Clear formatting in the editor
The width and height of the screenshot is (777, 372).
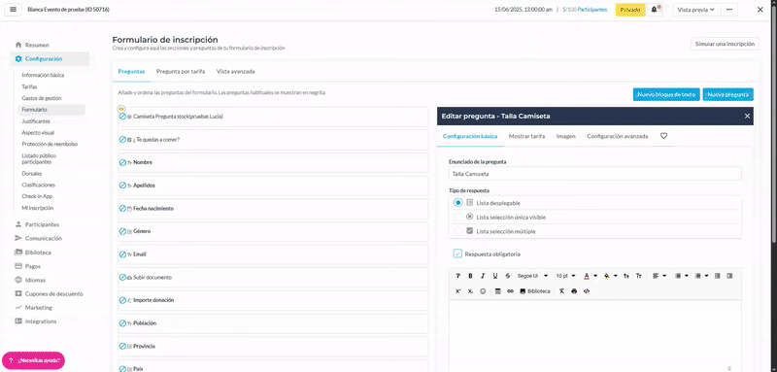[562, 291]
